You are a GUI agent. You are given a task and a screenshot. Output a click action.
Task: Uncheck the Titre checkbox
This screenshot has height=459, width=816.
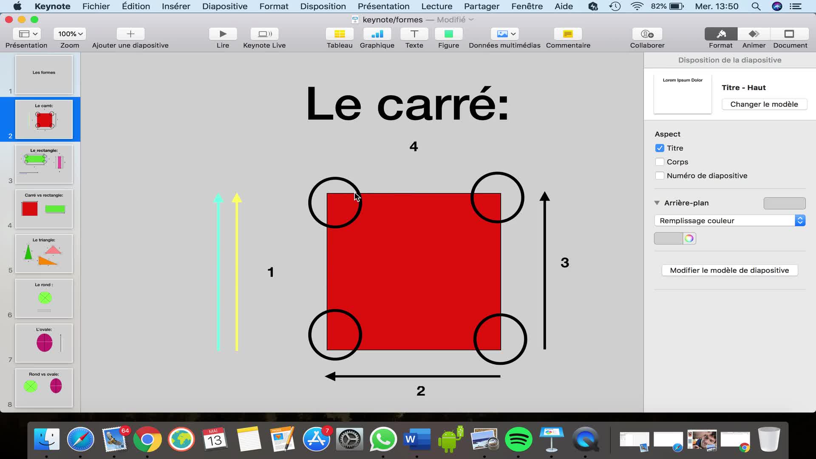(x=660, y=148)
